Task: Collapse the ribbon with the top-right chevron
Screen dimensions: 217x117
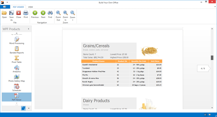Action: (x=215, y=6)
